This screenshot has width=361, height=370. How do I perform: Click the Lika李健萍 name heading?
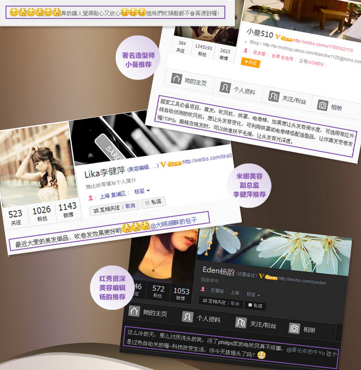pyautogui.click(x=104, y=172)
